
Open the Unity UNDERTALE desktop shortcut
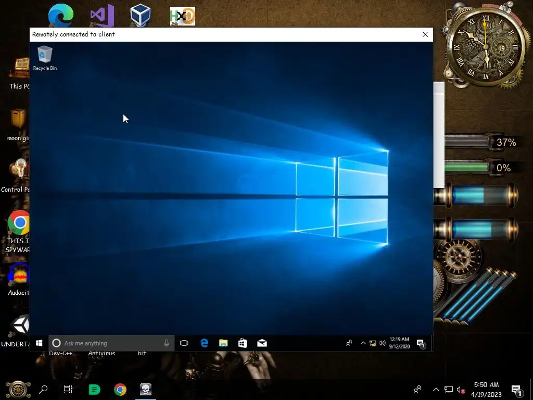(15, 331)
